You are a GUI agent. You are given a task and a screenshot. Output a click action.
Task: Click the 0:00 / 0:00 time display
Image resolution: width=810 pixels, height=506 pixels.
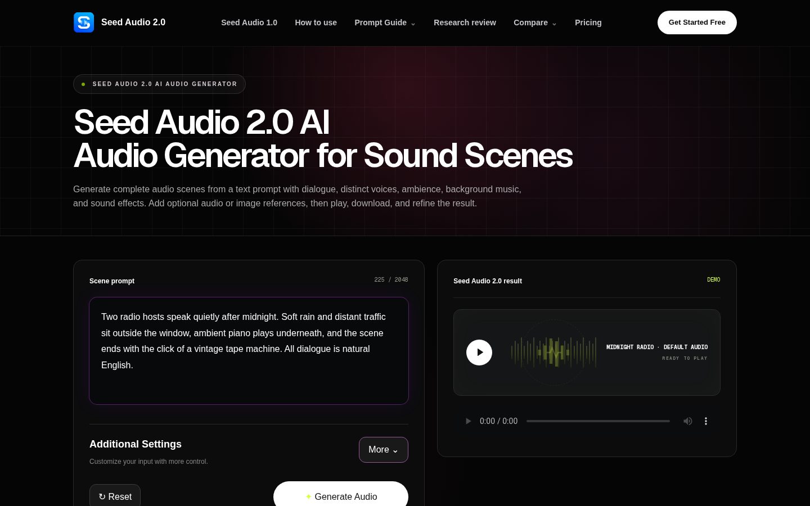click(x=498, y=421)
